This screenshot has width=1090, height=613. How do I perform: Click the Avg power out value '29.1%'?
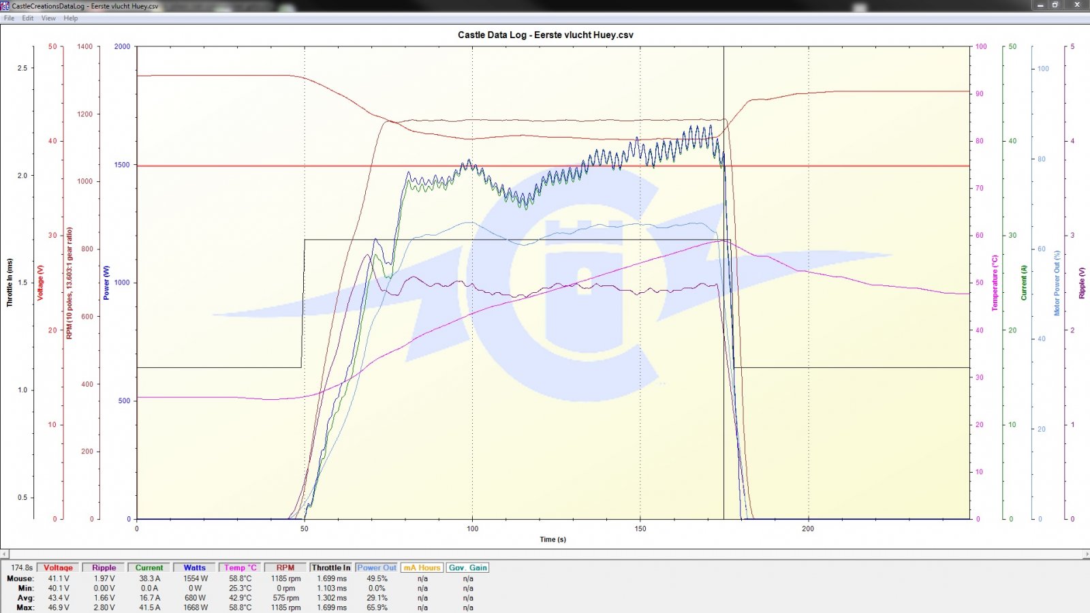(x=377, y=598)
